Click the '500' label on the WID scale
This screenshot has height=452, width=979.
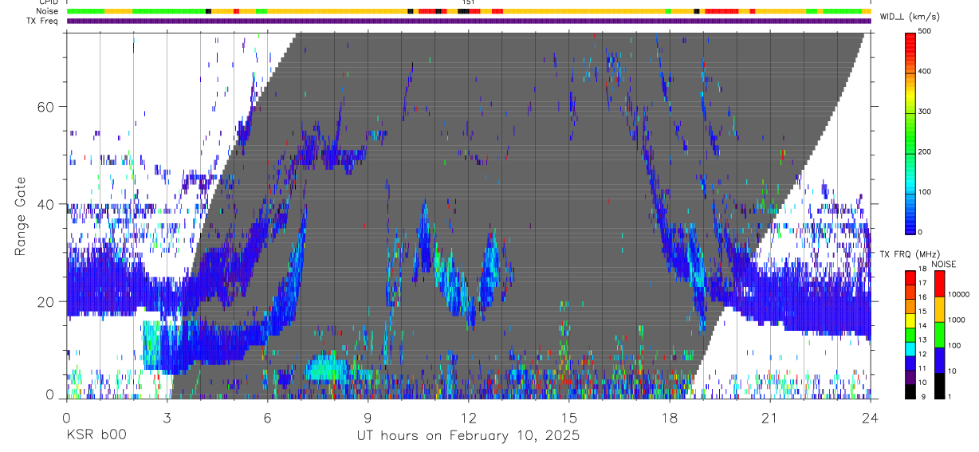[925, 31]
